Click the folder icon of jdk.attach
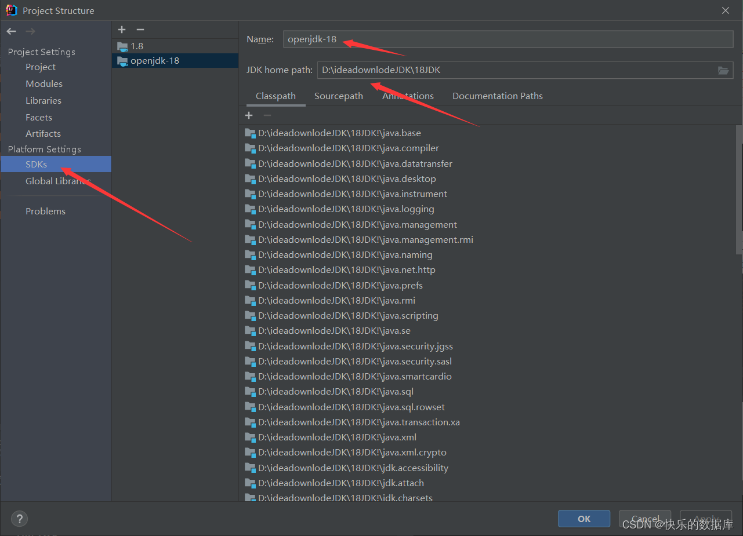Image resolution: width=743 pixels, height=536 pixels. pyautogui.click(x=250, y=483)
